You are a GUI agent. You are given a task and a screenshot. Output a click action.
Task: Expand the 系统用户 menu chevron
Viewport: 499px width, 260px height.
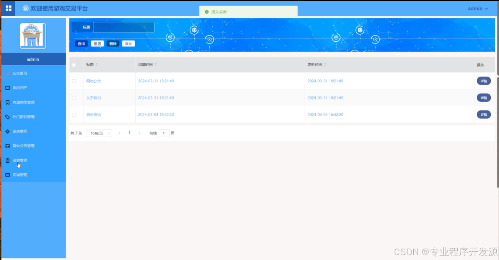point(59,88)
